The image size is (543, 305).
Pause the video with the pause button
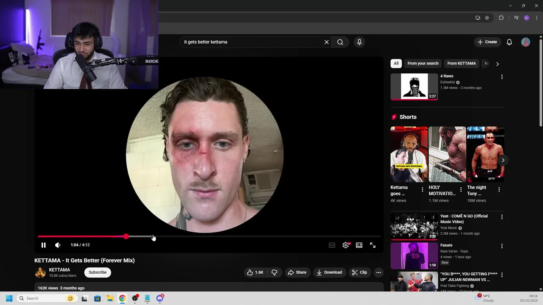pyautogui.click(x=43, y=245)
